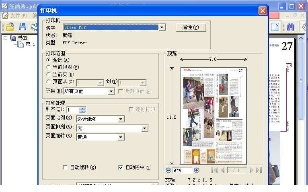This screenshot has height=192, width=308.
Task: Open file icon in main toolbar
Action: (x=10, y=27)
